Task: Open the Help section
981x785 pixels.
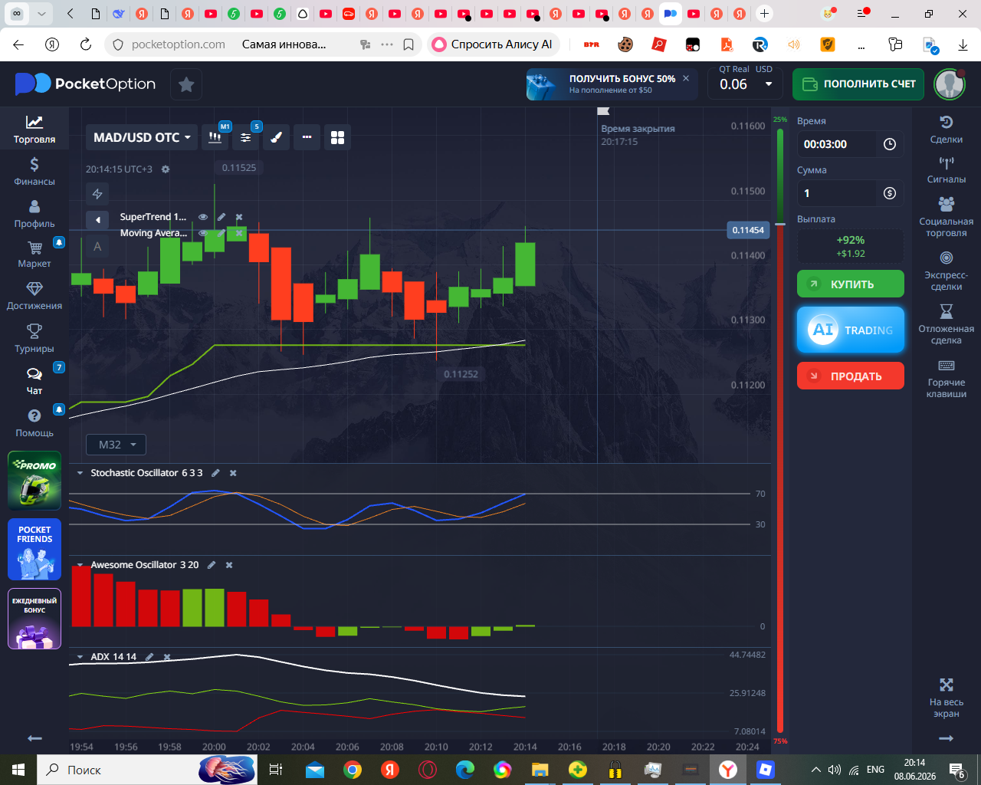Action: [34, 423]
